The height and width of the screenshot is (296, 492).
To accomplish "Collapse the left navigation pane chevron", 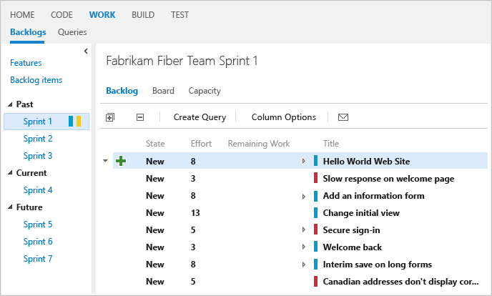I will click(86, 51).
